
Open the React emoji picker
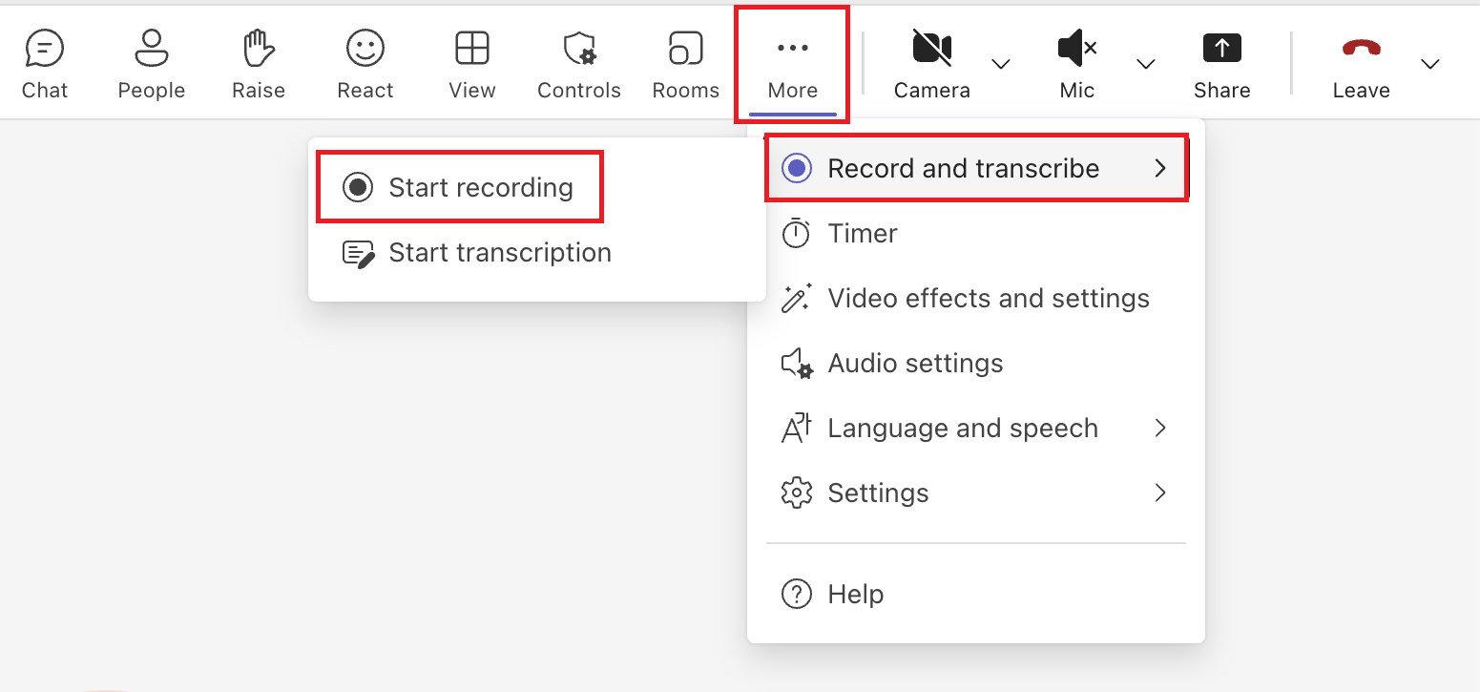pyautogui.click(x=365, y=64)
